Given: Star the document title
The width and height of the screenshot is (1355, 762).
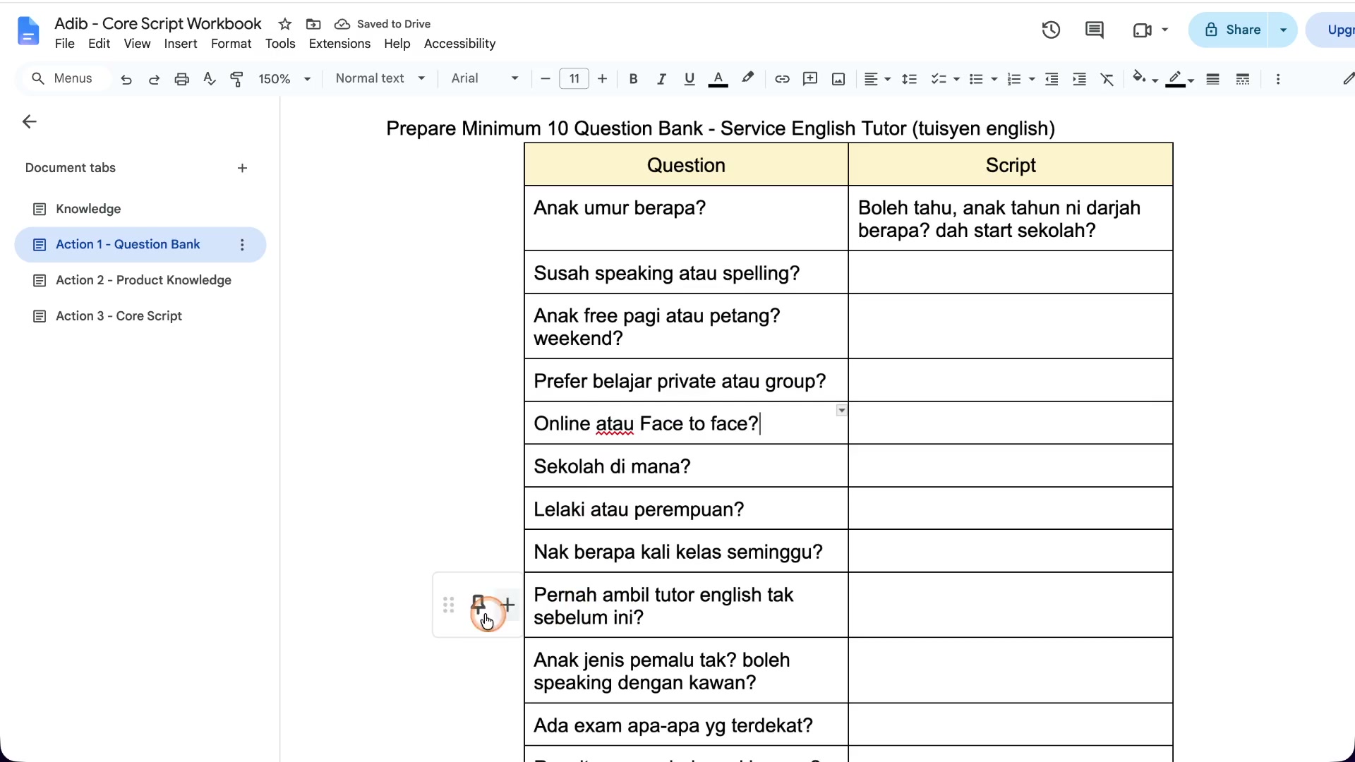Looking at the screenshot, I should pyautogui.click(x=285, y=24).
